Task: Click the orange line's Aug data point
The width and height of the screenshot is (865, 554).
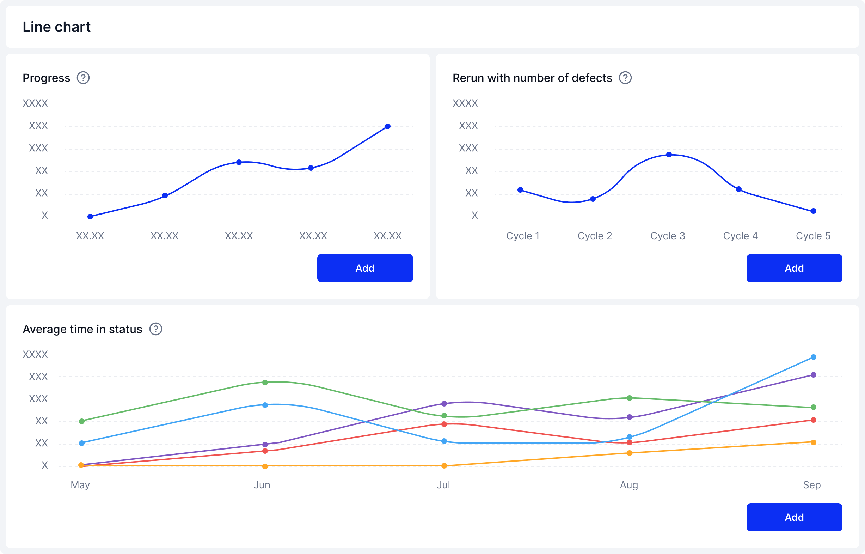Action: pyautogui.click(x=629, y=453)
